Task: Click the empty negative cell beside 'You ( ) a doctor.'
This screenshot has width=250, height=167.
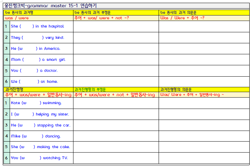Action: pyautogui.click(x=116, y=71)
